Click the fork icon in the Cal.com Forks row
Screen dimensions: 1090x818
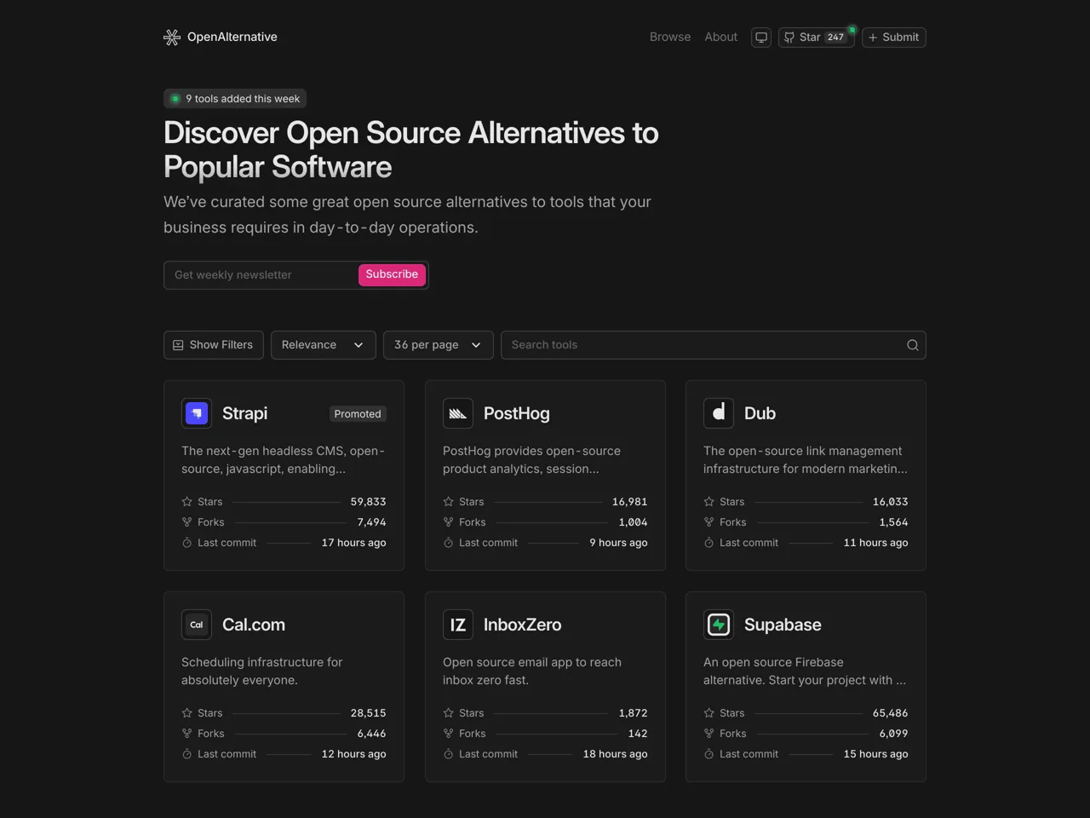tap(186, 734)
